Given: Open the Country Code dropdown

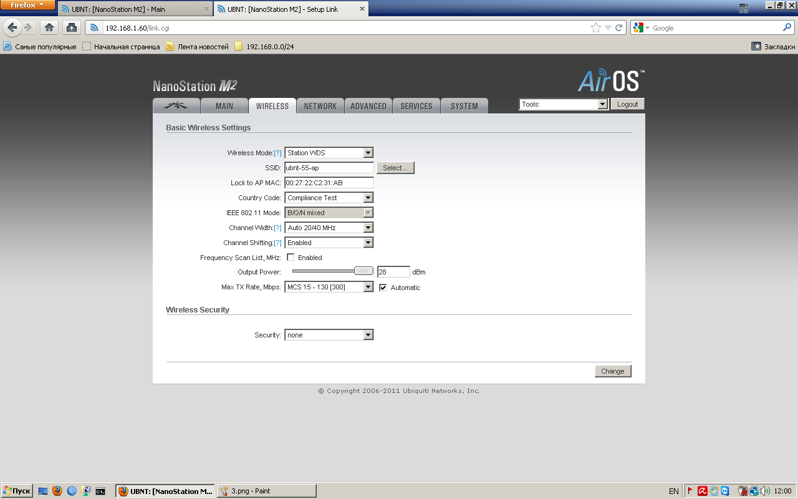Looking at the screenshot, I should point(329,198).
